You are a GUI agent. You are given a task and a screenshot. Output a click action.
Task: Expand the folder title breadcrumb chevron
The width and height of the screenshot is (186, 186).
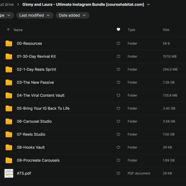click(x=148, y=5)
